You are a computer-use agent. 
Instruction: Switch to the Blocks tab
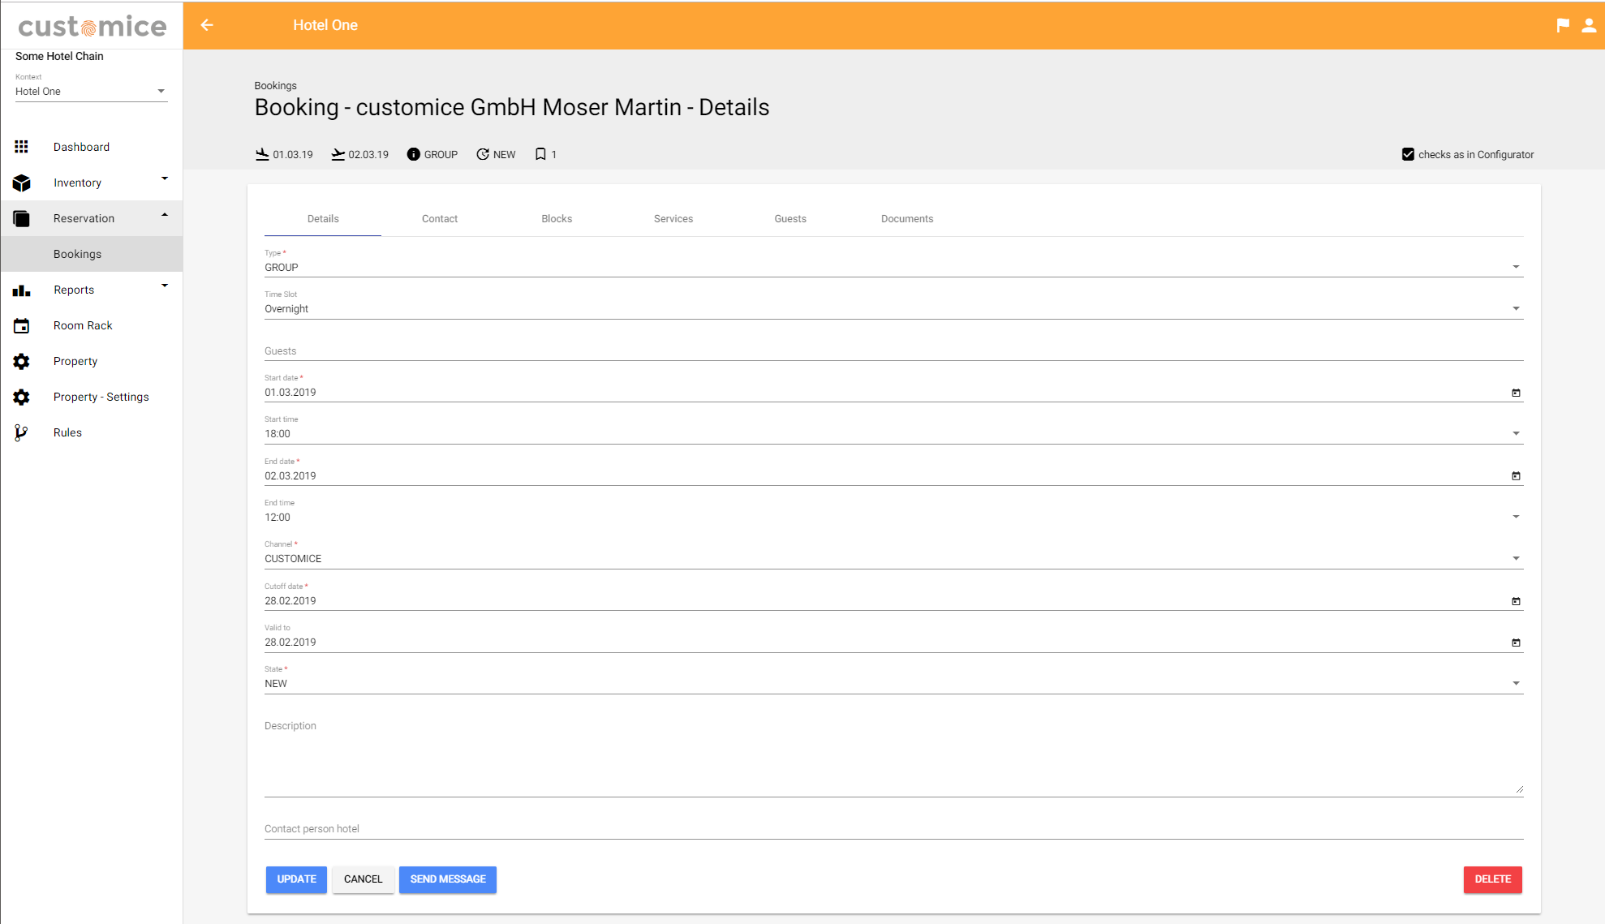pyautogui.click(x=557, y=219)
